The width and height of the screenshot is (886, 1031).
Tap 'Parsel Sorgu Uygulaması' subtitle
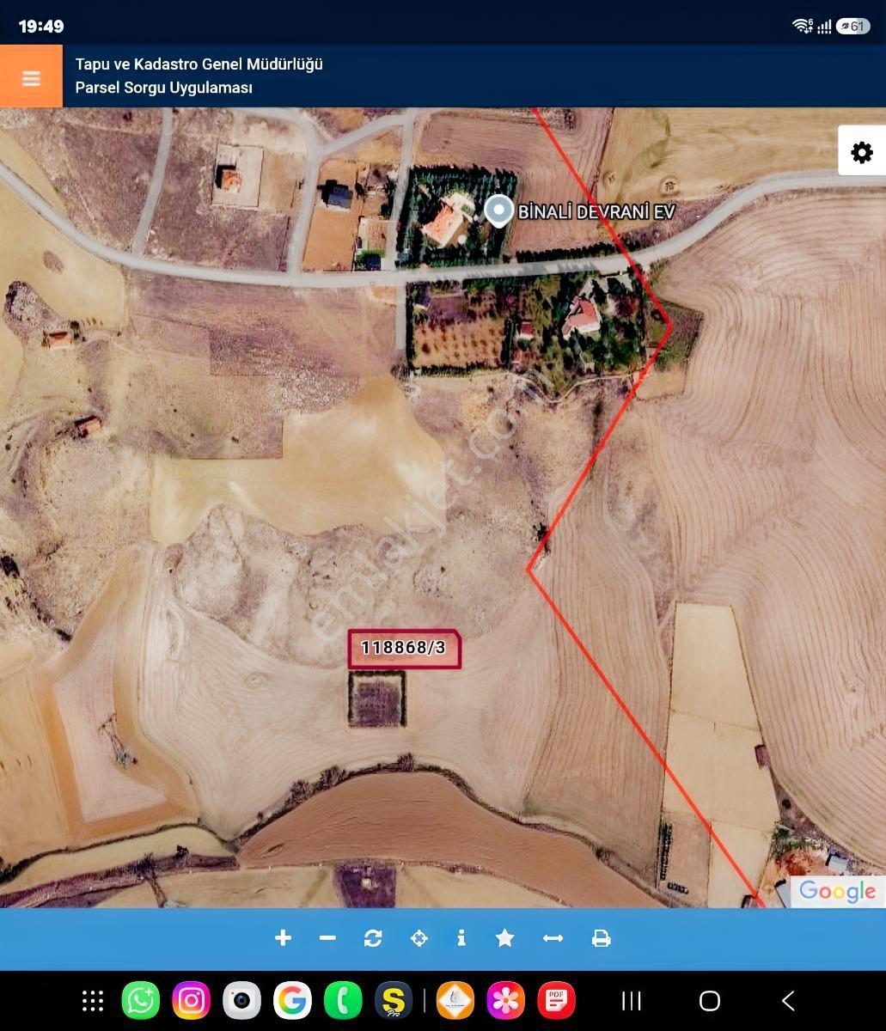(163, 88)
